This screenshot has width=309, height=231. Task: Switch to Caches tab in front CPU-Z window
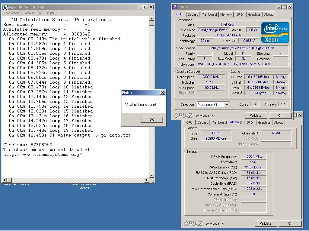pos(193,14)
